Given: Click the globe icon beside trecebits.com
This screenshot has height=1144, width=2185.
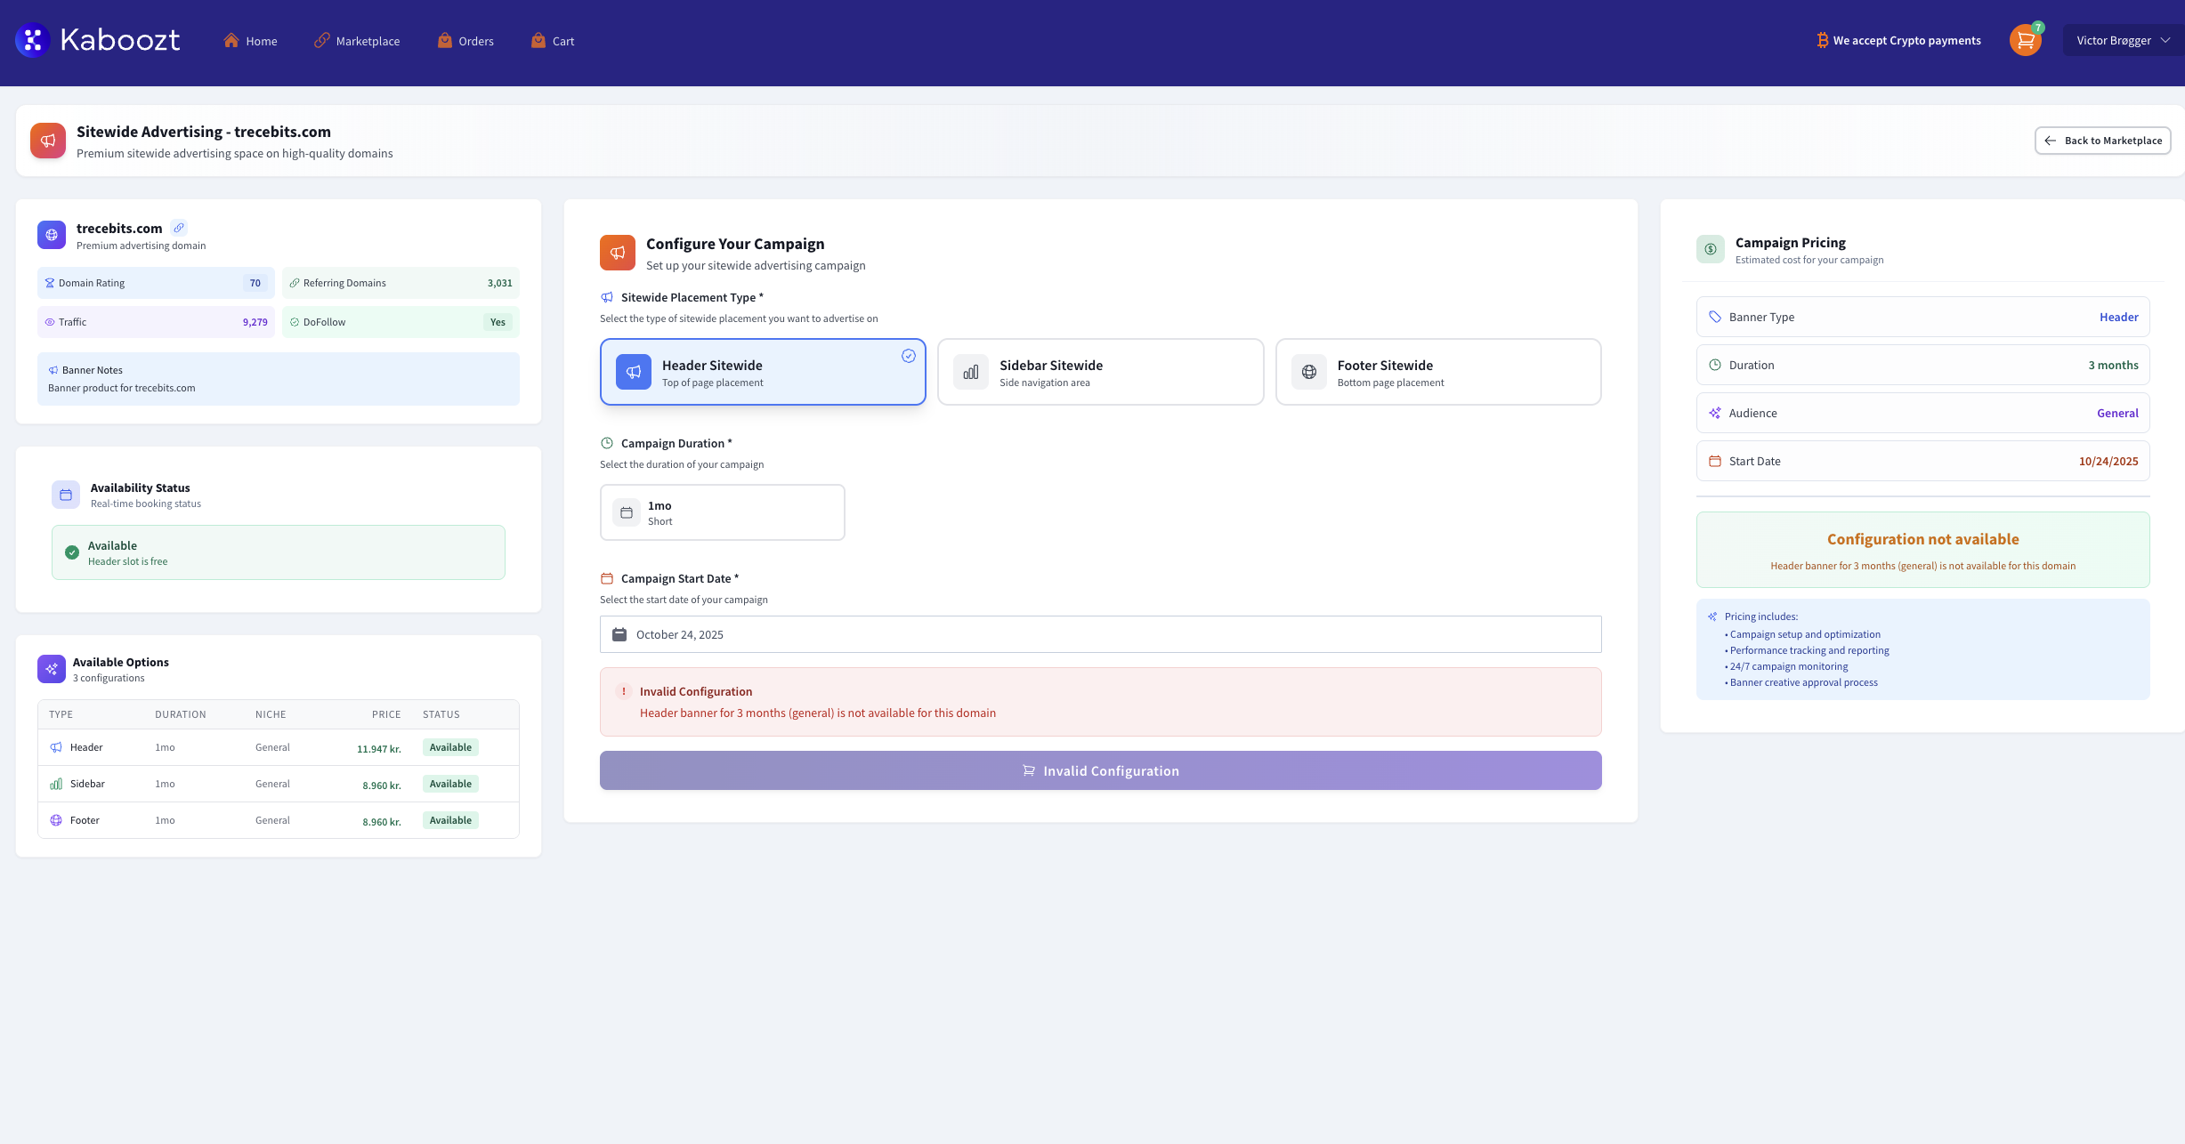Looking at the screenshot, I should 51,234.
